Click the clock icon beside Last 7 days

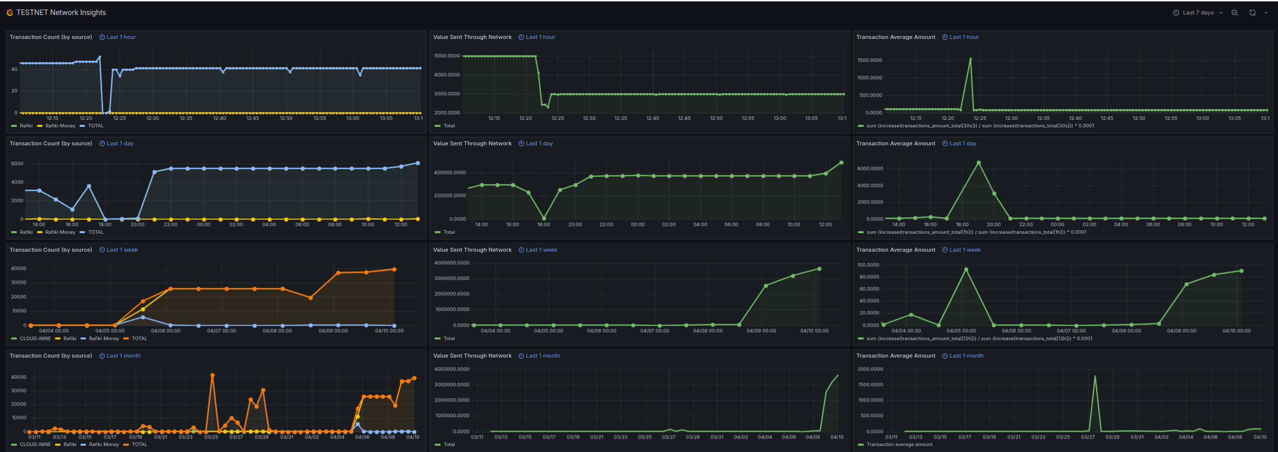point(1176,12)
